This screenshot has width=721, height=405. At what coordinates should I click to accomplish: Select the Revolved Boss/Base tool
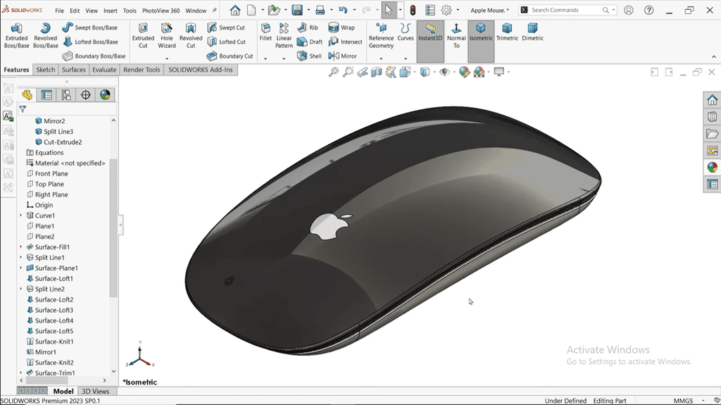coord(46,35)
